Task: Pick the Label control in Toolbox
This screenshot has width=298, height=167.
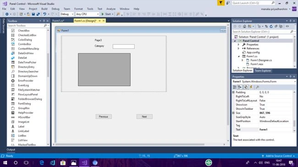Action: [x=21, y=127]
